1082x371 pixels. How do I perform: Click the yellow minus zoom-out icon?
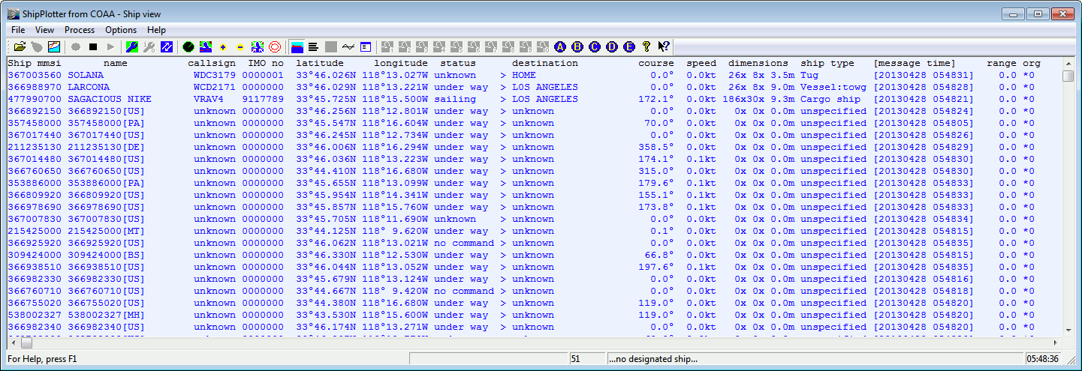click(240, 46)
